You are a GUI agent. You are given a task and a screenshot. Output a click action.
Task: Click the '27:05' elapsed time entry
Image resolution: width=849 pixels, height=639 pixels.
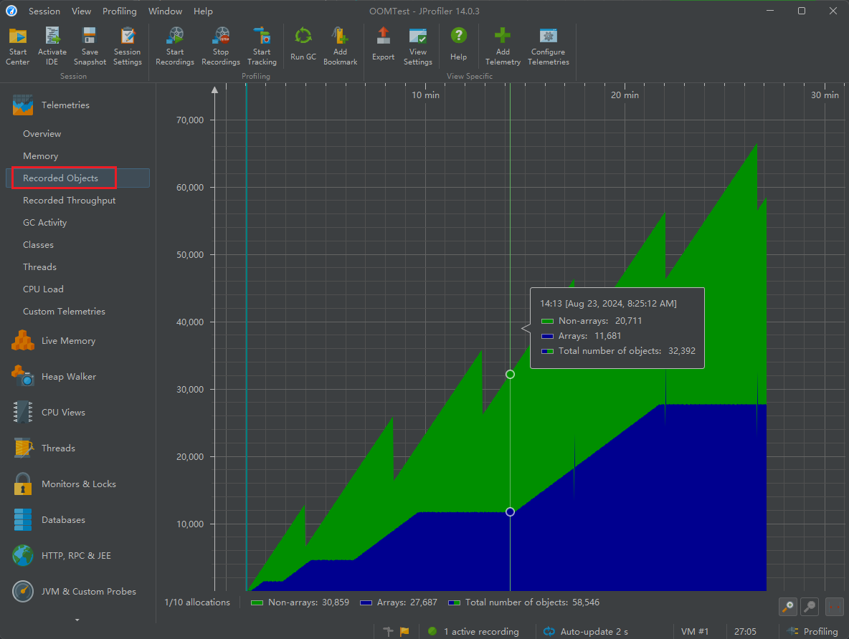tap(745, 631)
